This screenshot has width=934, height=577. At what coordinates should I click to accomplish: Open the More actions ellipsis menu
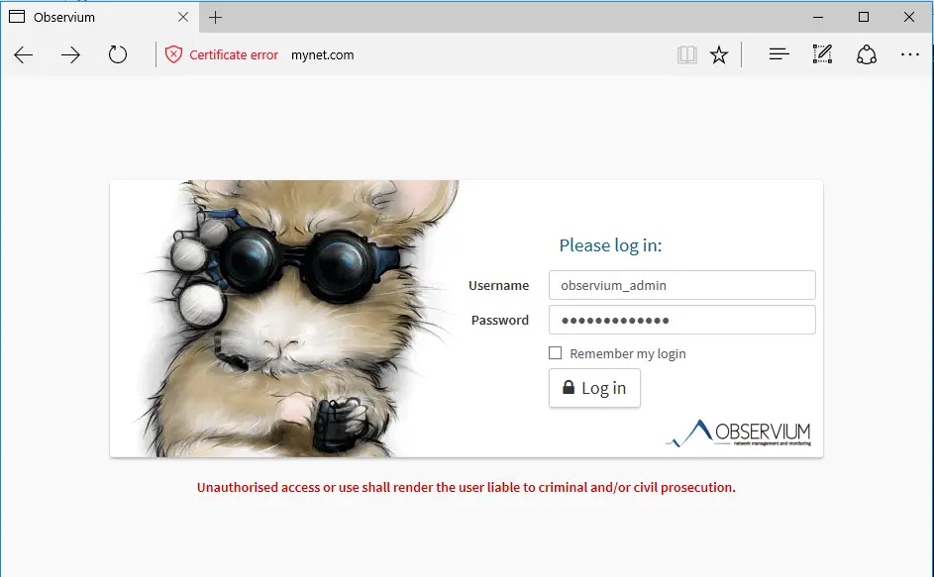(x=909, y=54)
